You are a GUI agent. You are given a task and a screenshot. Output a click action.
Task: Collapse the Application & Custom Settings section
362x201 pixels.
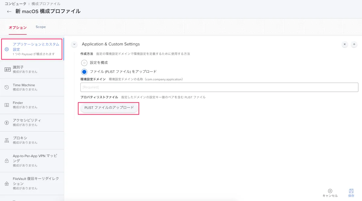[74, 44]
